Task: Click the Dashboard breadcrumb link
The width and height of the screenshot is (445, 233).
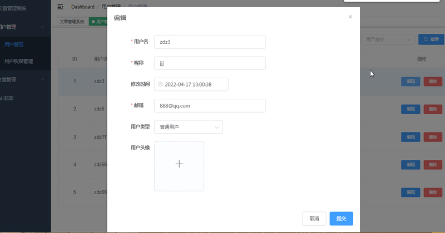Action: pos(83,7)
